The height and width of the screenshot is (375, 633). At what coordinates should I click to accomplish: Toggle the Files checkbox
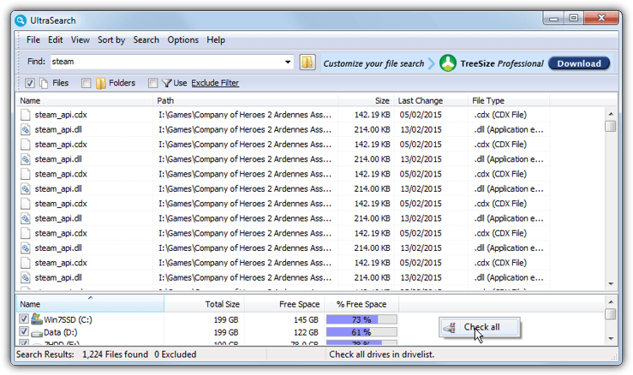click(29, 83)
